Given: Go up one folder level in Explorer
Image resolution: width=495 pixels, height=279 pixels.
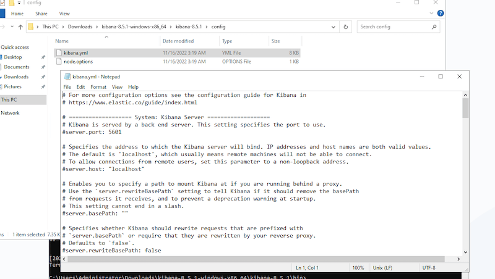Looking at the screenshot, I should click(x=20, y=27).
